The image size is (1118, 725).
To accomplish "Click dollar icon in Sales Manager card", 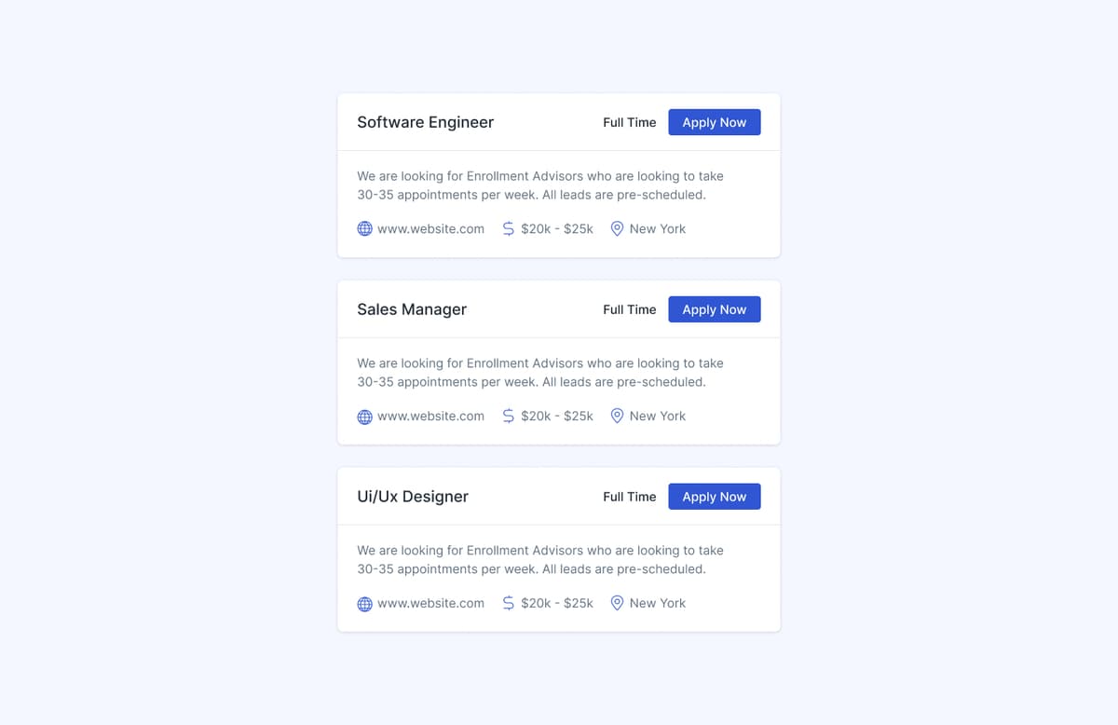I will click(x=508, y=417).
